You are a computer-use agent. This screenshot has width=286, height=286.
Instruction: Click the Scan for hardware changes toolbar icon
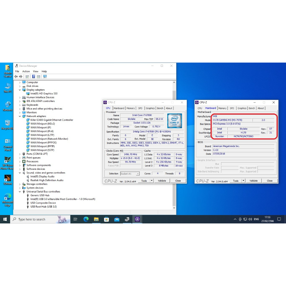pos(45,77)
